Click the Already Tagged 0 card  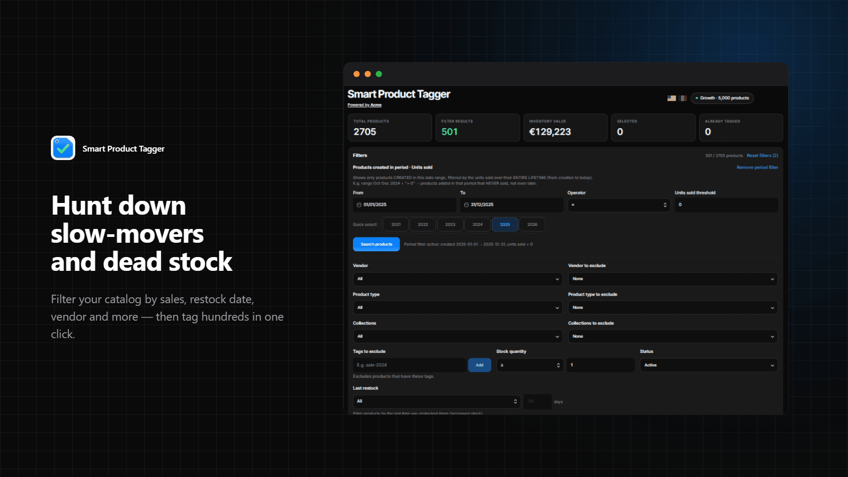(x=741, y=128)
